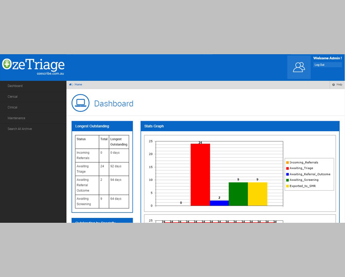The width and height of the screenshot is (345, 277).
Task: Click the red Awaiting_Triage legend swatch
Action: 287,168
